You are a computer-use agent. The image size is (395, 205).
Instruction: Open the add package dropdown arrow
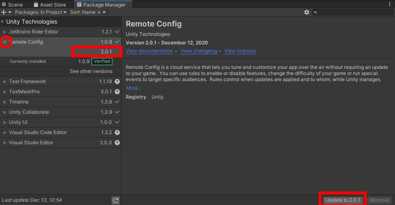click(10, 12)
